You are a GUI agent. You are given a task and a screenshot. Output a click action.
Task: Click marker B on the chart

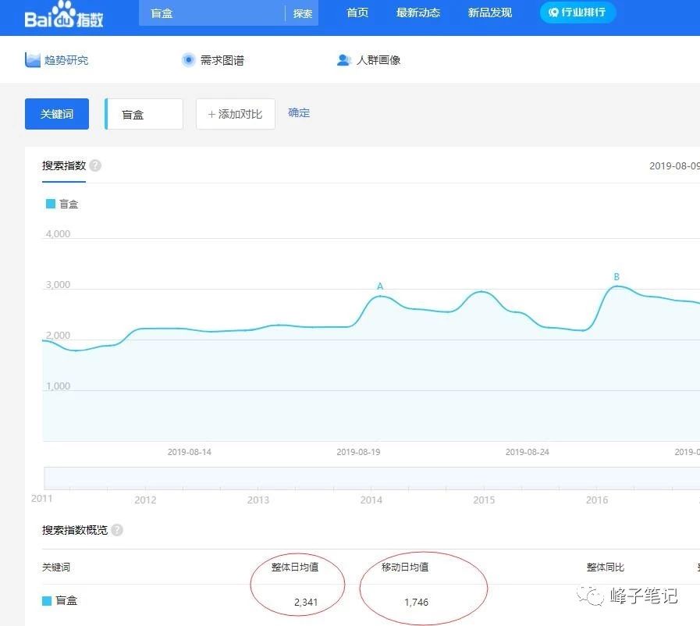pos(616,277)
